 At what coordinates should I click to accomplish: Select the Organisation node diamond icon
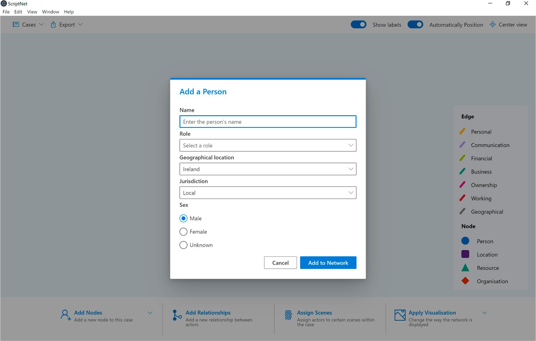465,281
